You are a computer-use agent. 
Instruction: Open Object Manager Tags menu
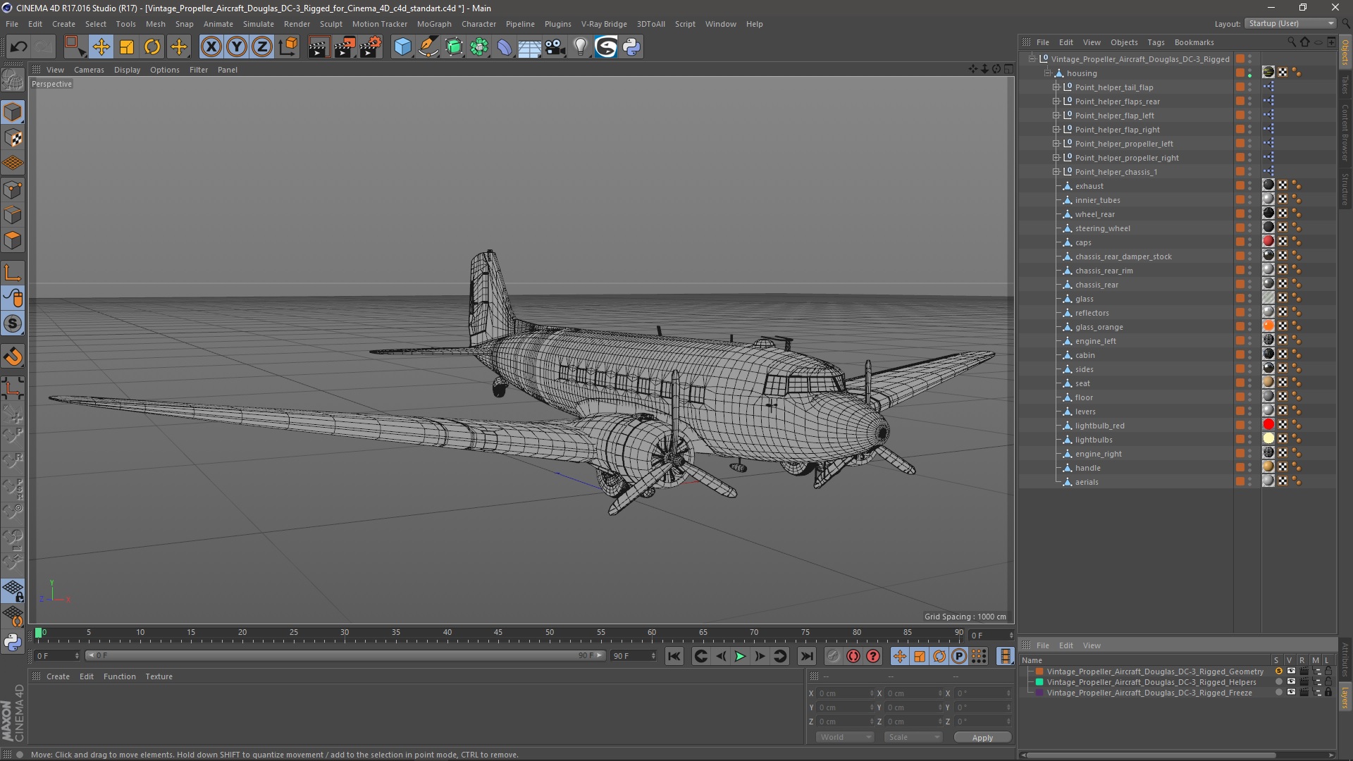[1156, 42]
